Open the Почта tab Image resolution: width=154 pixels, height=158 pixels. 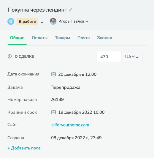click(84, 38)
